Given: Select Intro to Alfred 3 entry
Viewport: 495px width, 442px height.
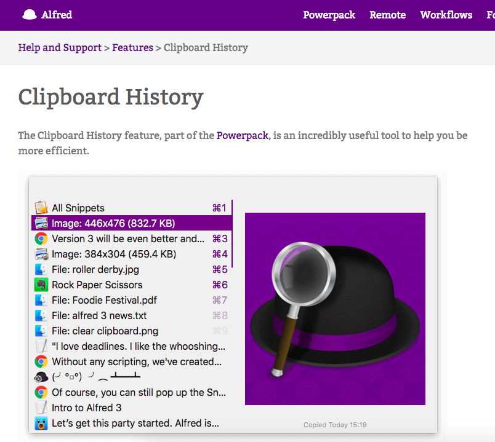Looking at the screenshot, I should tap(86, 408).
